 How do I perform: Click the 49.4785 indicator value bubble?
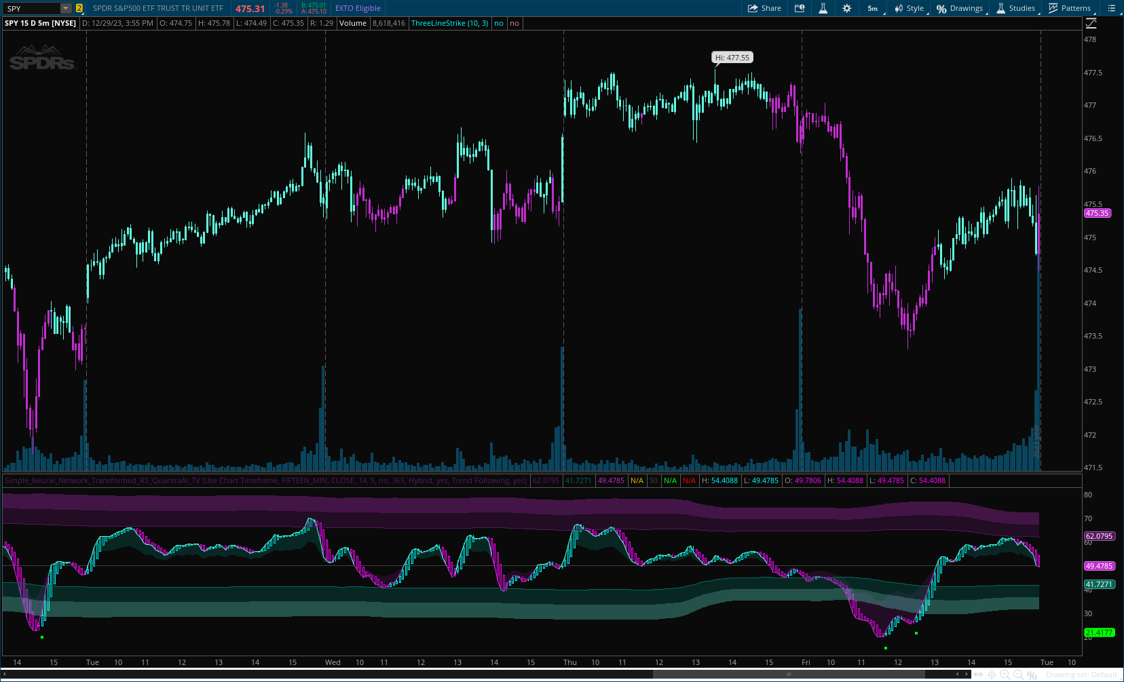click(1099, 566)
